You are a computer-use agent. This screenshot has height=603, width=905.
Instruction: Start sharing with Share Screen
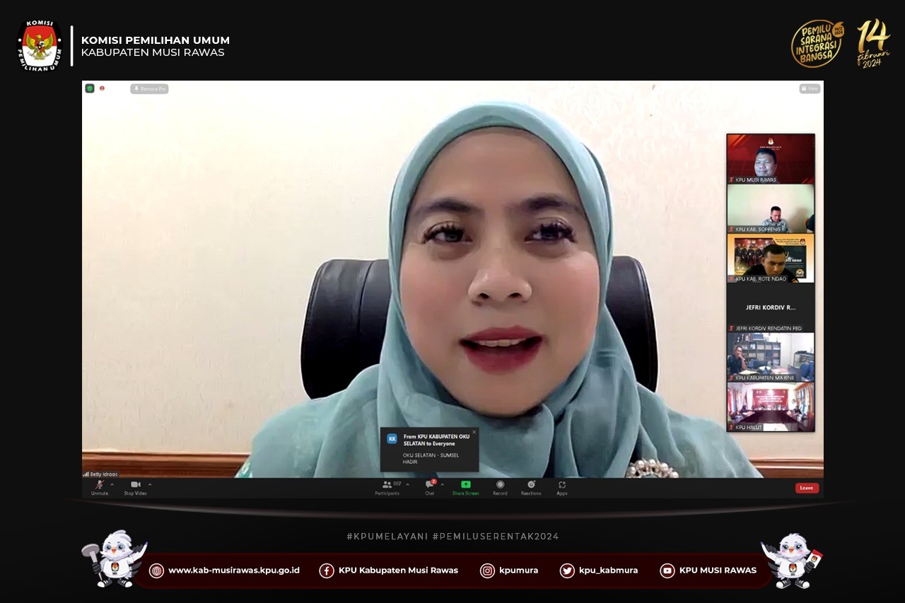click(x=465, y=487)
